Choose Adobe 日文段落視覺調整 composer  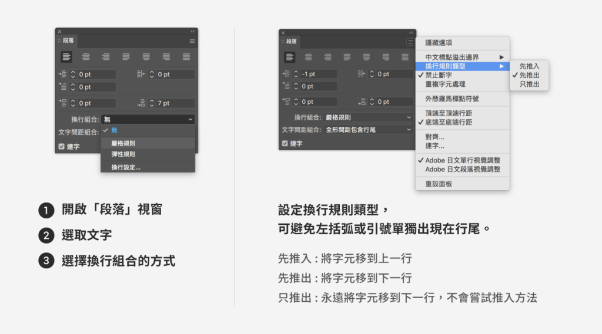(x=462, y=170)
